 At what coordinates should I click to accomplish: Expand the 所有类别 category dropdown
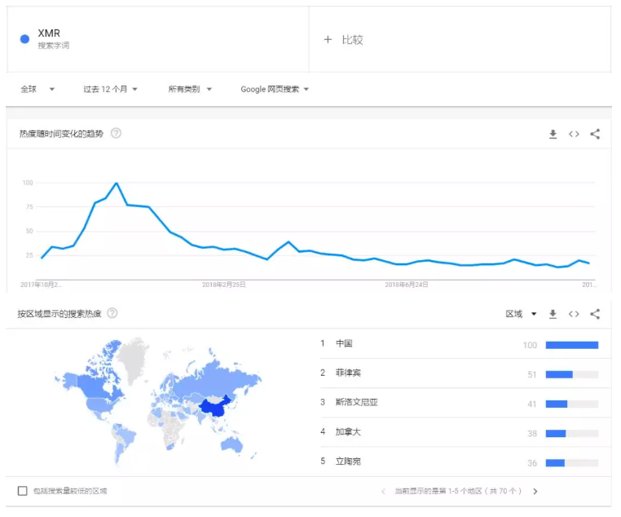pyautogui.click(x=190, y=90)
